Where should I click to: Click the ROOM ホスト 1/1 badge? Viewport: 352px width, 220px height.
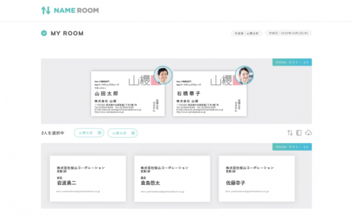coord(292,62)
